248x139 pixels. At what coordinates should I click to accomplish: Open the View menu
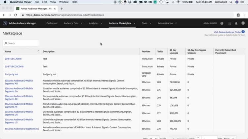click(x=53, y=2)
